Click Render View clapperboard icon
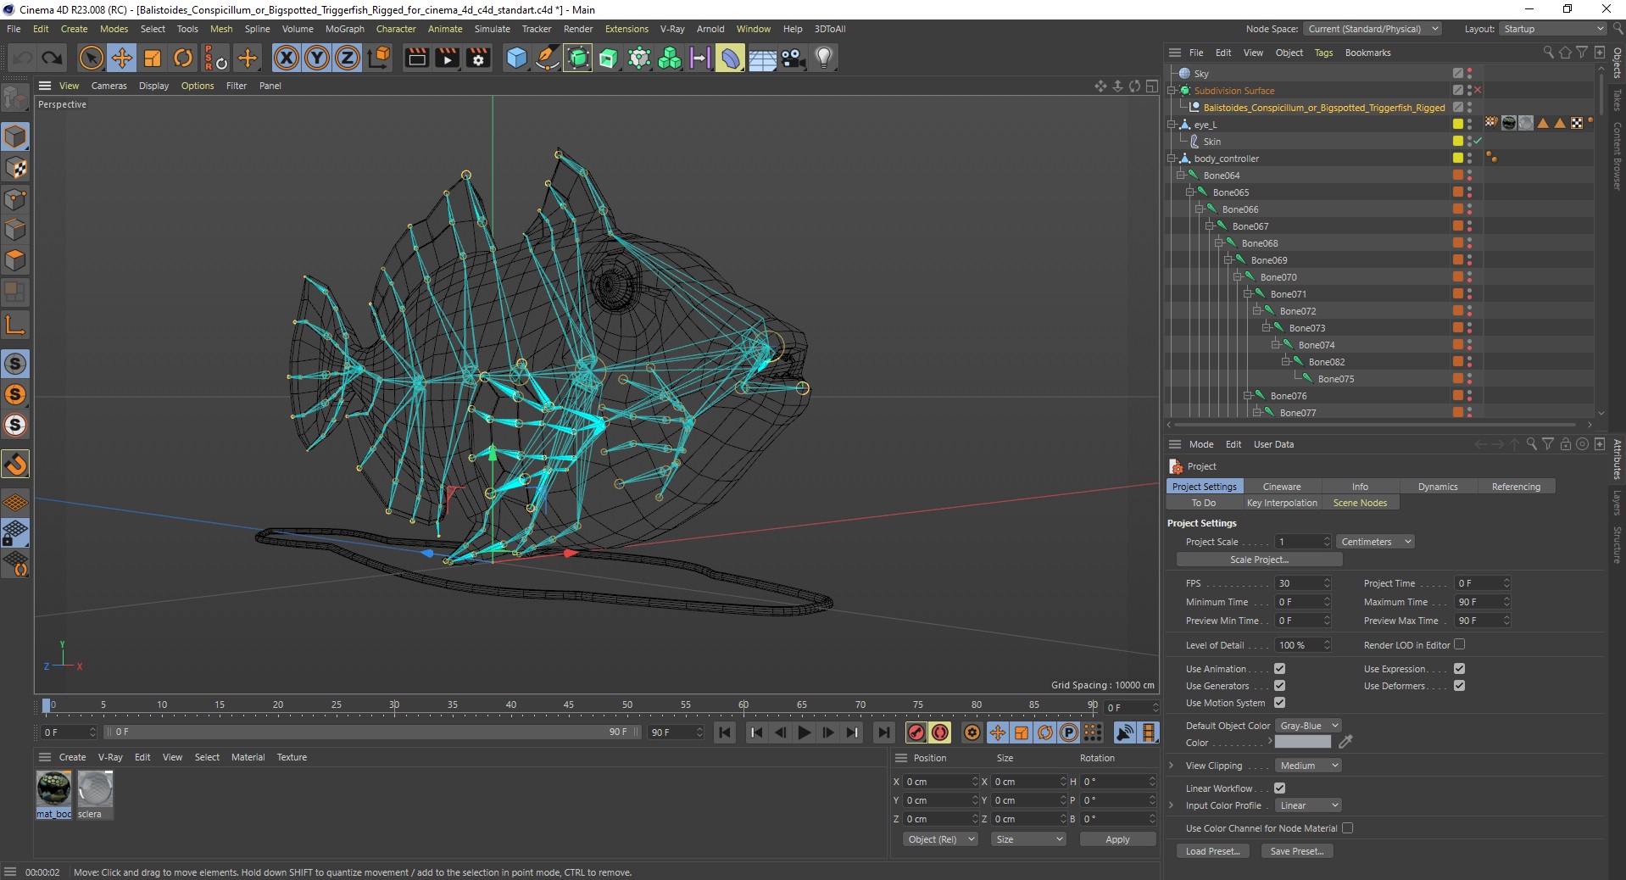1626x880 pixels. tap(416, 58)
